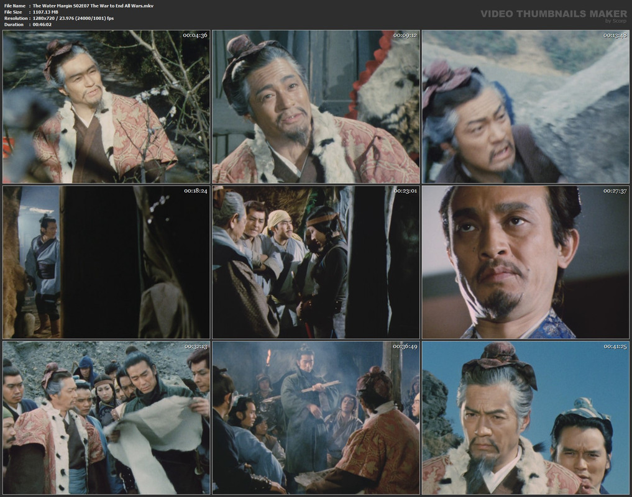This screenshot has height=497, width=632.
Task: Open the thumbnail at 00:27:37
Action: [526, 262]
